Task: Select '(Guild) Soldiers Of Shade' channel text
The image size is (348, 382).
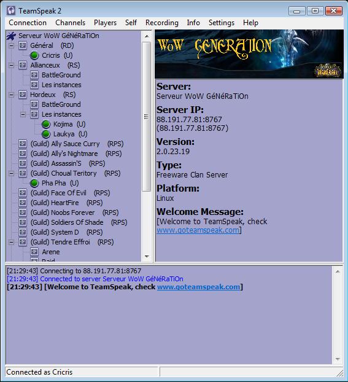Action: (x=67, y=222)
